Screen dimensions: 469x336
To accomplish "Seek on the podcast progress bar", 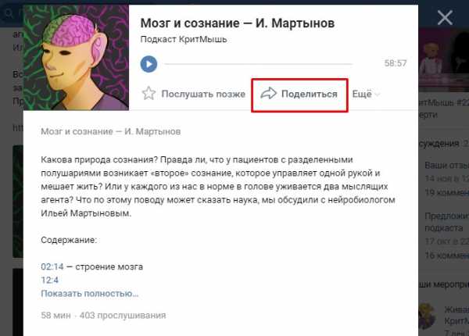I will pyautogui.click(x=259, y=64).
